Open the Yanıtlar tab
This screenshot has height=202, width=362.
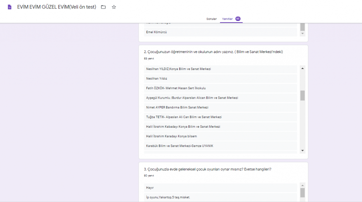click(x=227, y=19)
